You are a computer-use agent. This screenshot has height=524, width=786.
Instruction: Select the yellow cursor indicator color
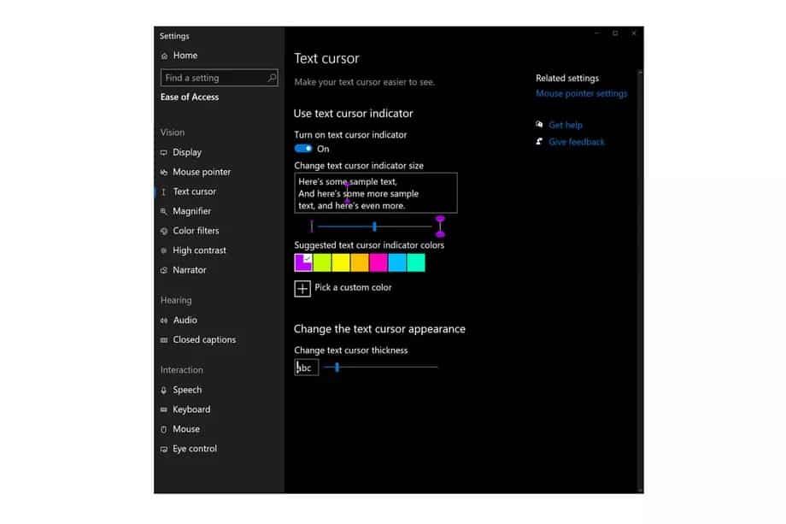[x=341, y=262]
